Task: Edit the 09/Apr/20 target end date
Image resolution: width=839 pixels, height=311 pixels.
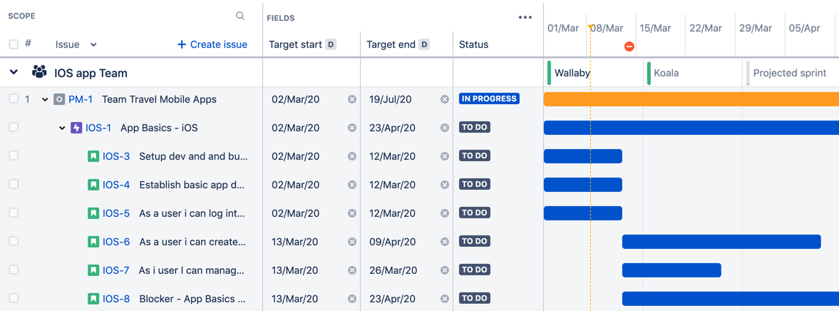Action: (391, 241)
